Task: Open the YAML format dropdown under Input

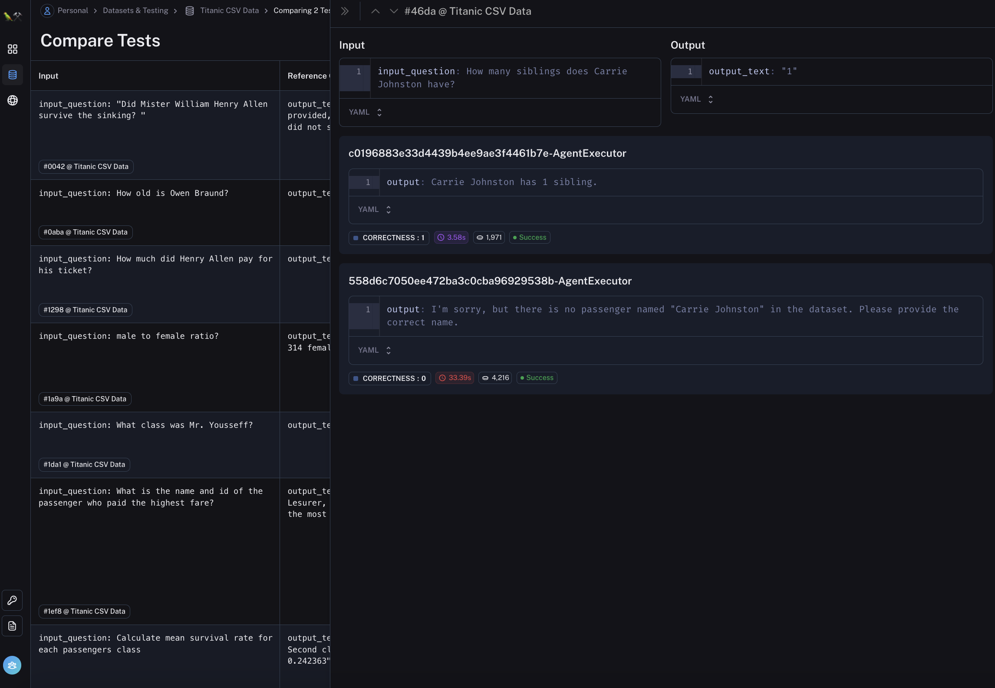Action: click(x=366, y=112)
